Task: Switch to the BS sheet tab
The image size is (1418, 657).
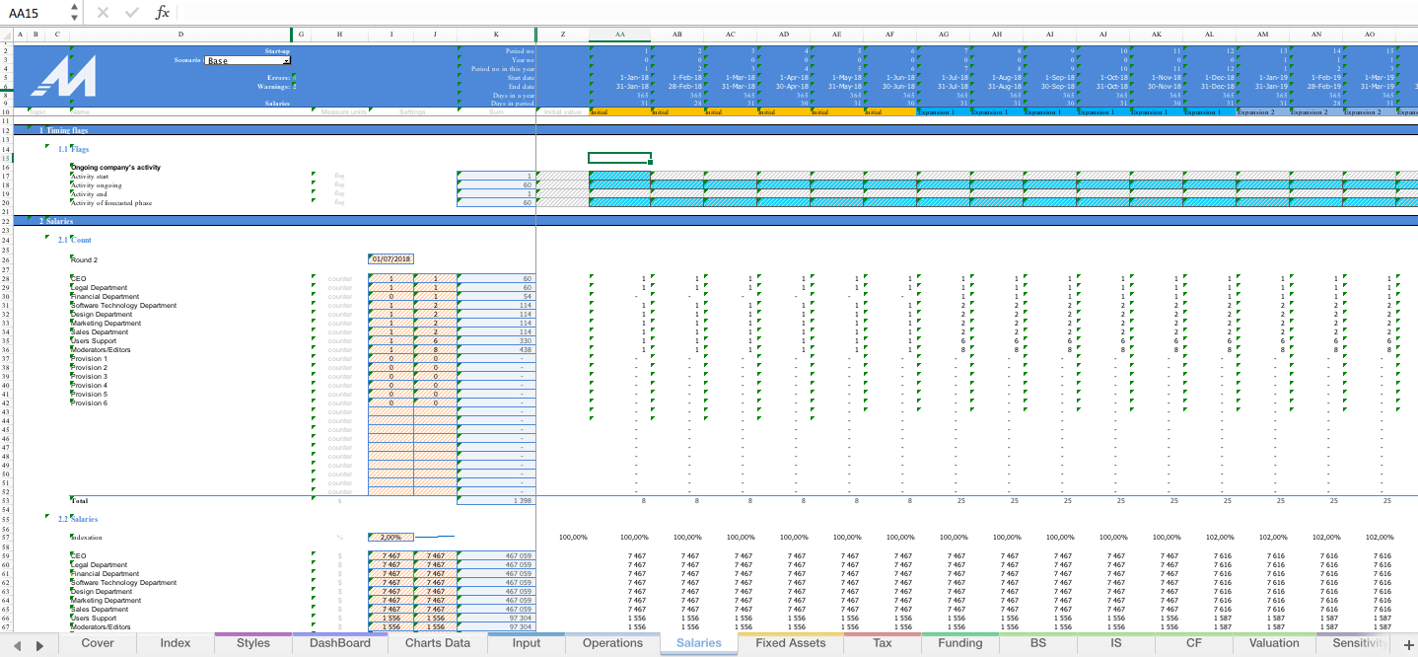Action: click(1038, 643)
